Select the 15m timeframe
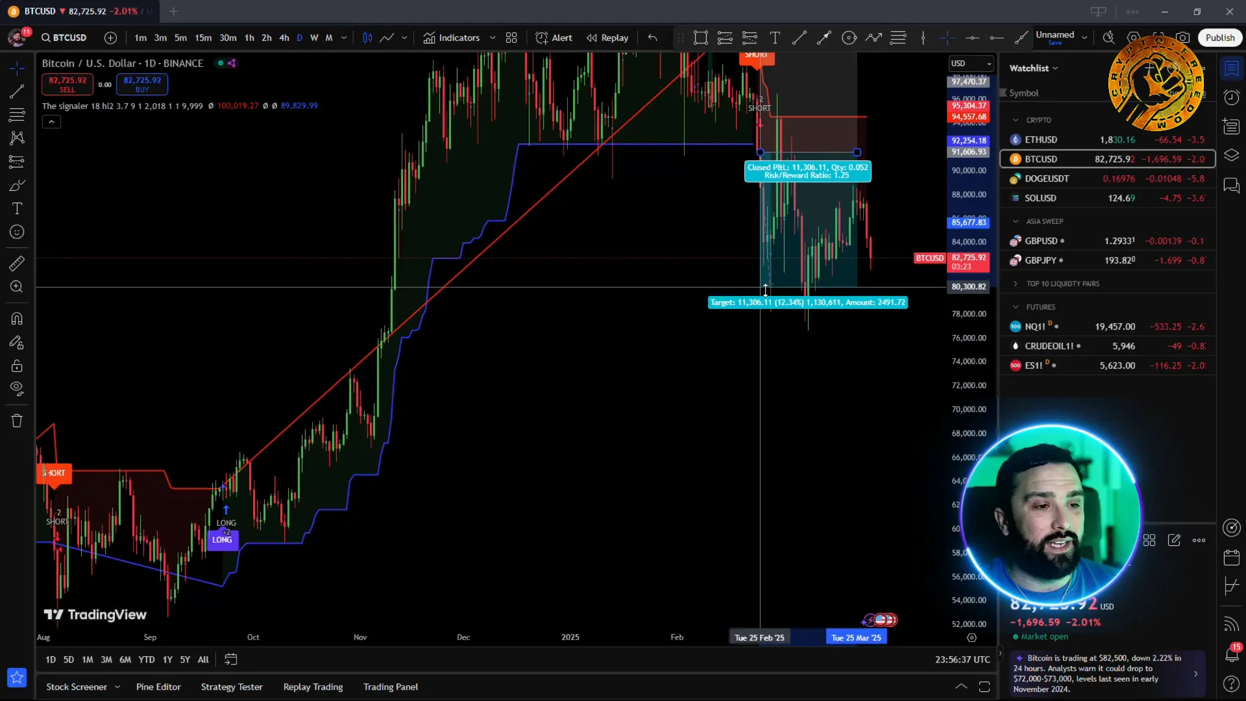Viewport: 1246px width, 701px height. click(203, 38)
